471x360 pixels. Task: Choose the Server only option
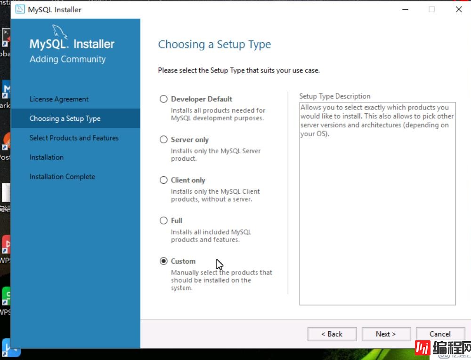pos(163,139)
